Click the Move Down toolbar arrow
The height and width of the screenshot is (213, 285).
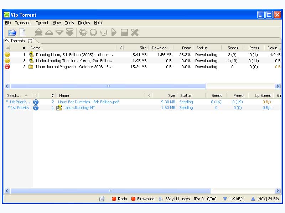pos(59,33)
